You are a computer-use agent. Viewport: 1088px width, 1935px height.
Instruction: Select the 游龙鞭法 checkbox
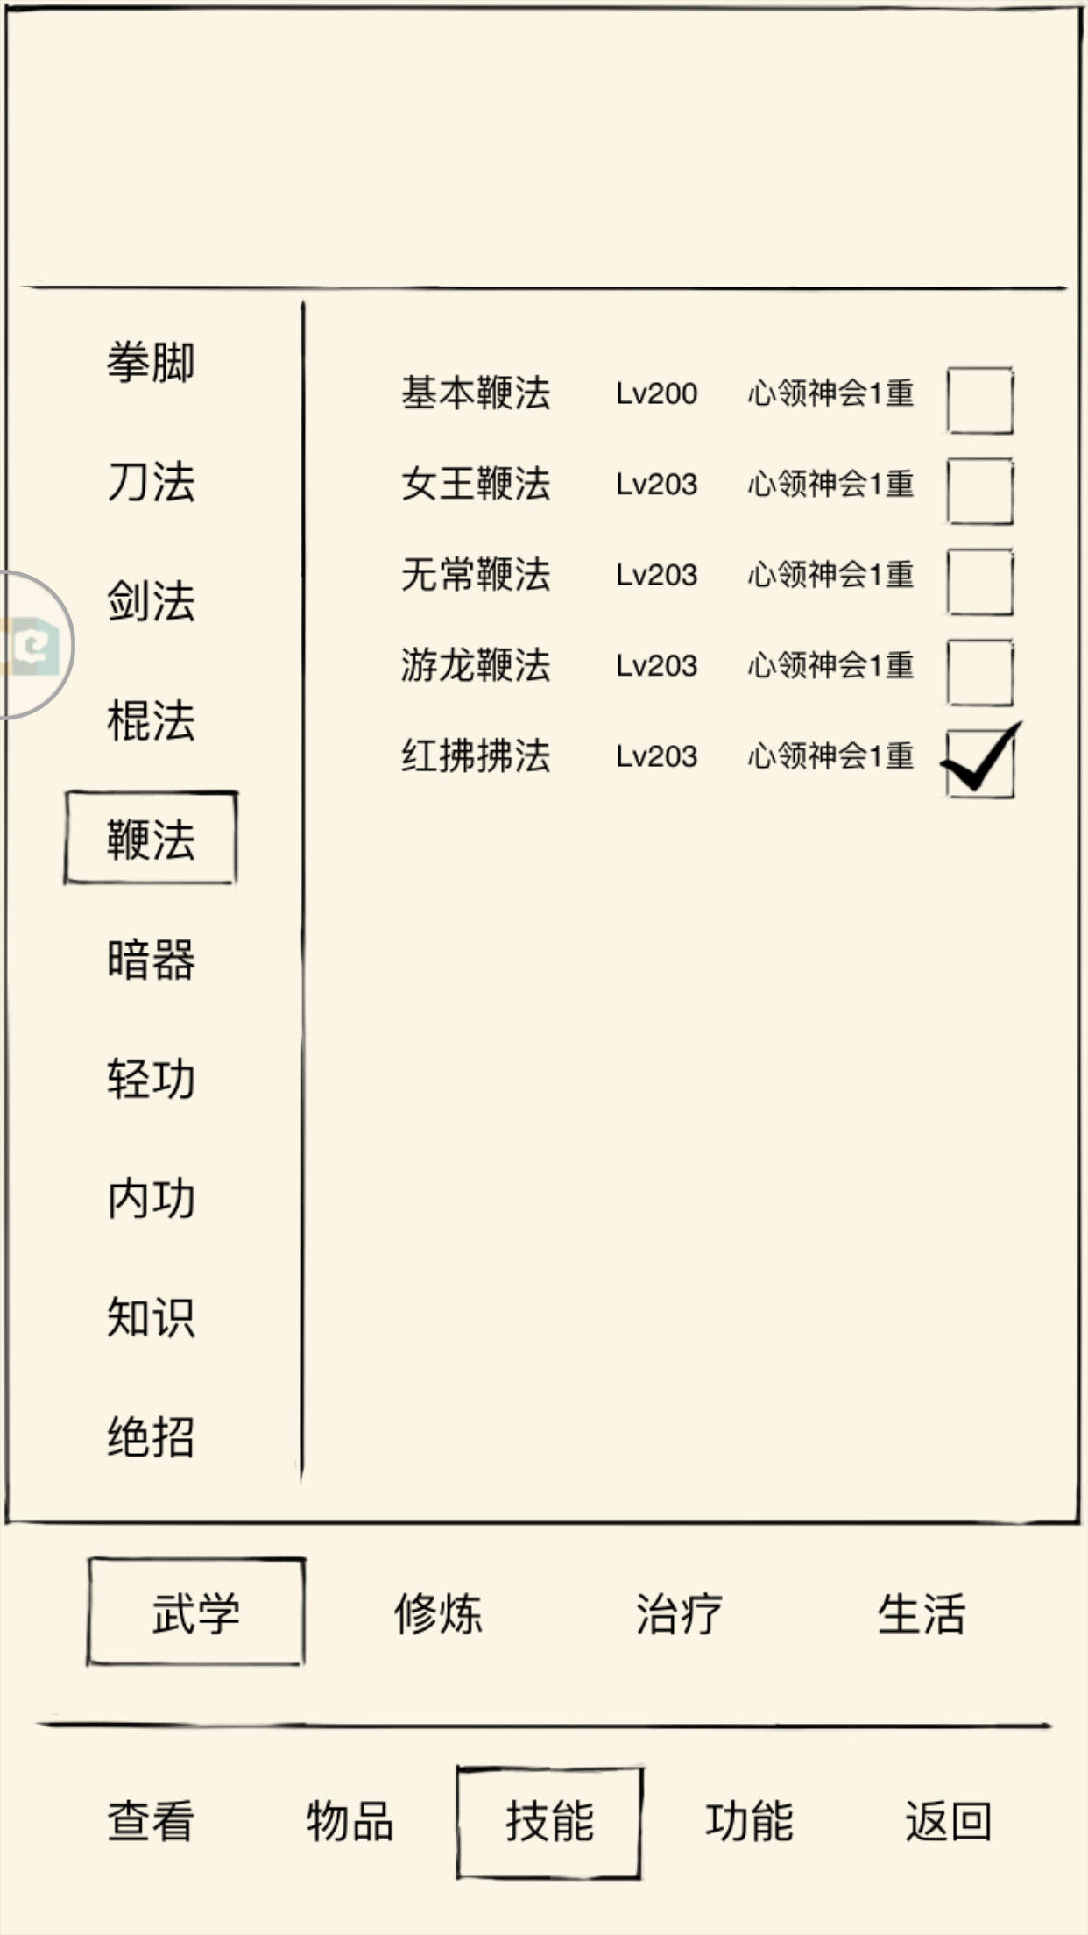(x=980, y=672)
